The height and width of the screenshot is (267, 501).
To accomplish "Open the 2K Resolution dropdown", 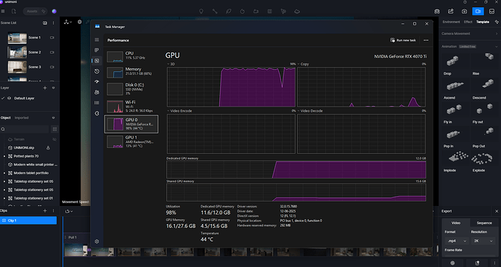I will click(x=483, y=241).
